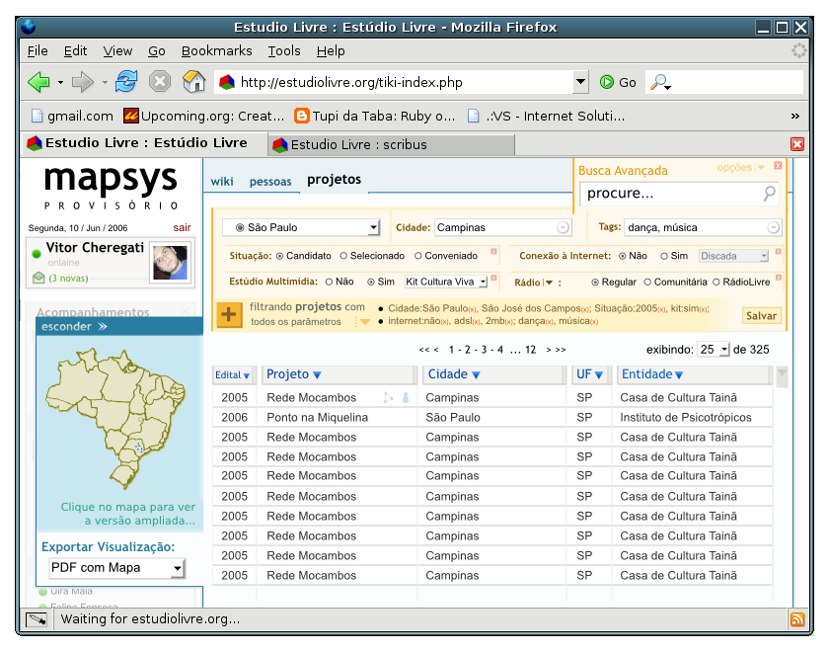Jump to last page with >> arrows
Image resolution: width=829 pixels, height=652 pixels.
click(x=561, y=350)
